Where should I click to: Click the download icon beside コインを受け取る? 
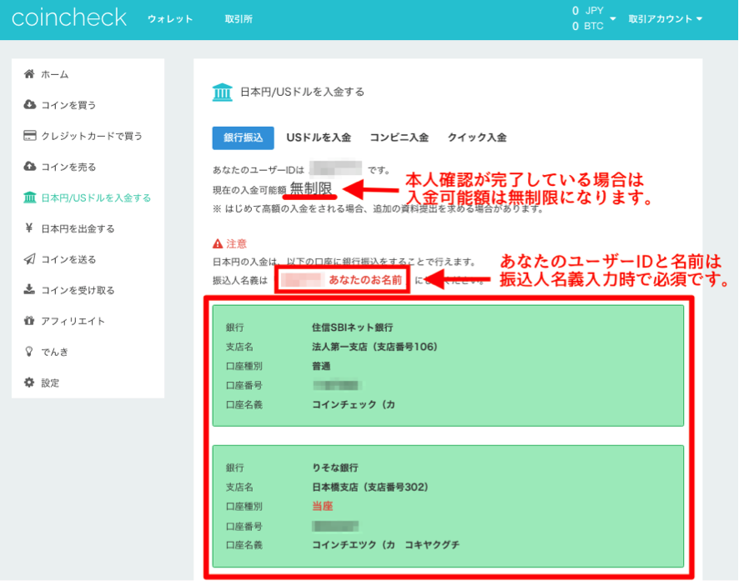[x=29, y=289]
